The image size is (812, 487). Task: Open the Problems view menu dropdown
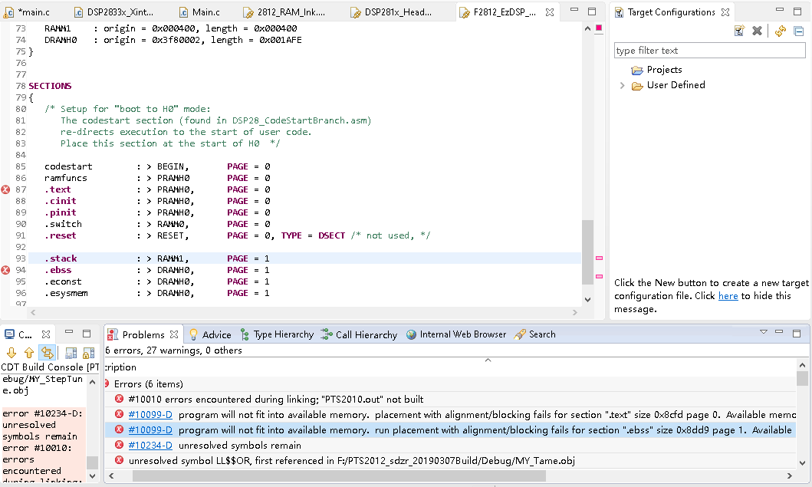click(x=764, y=333)
